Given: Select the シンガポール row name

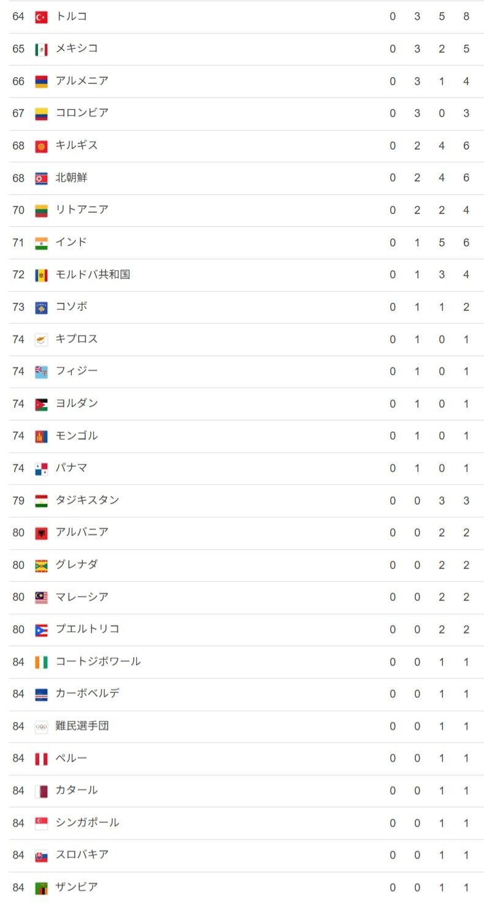Looking at the screenshot, I should [x=87, y=823].
